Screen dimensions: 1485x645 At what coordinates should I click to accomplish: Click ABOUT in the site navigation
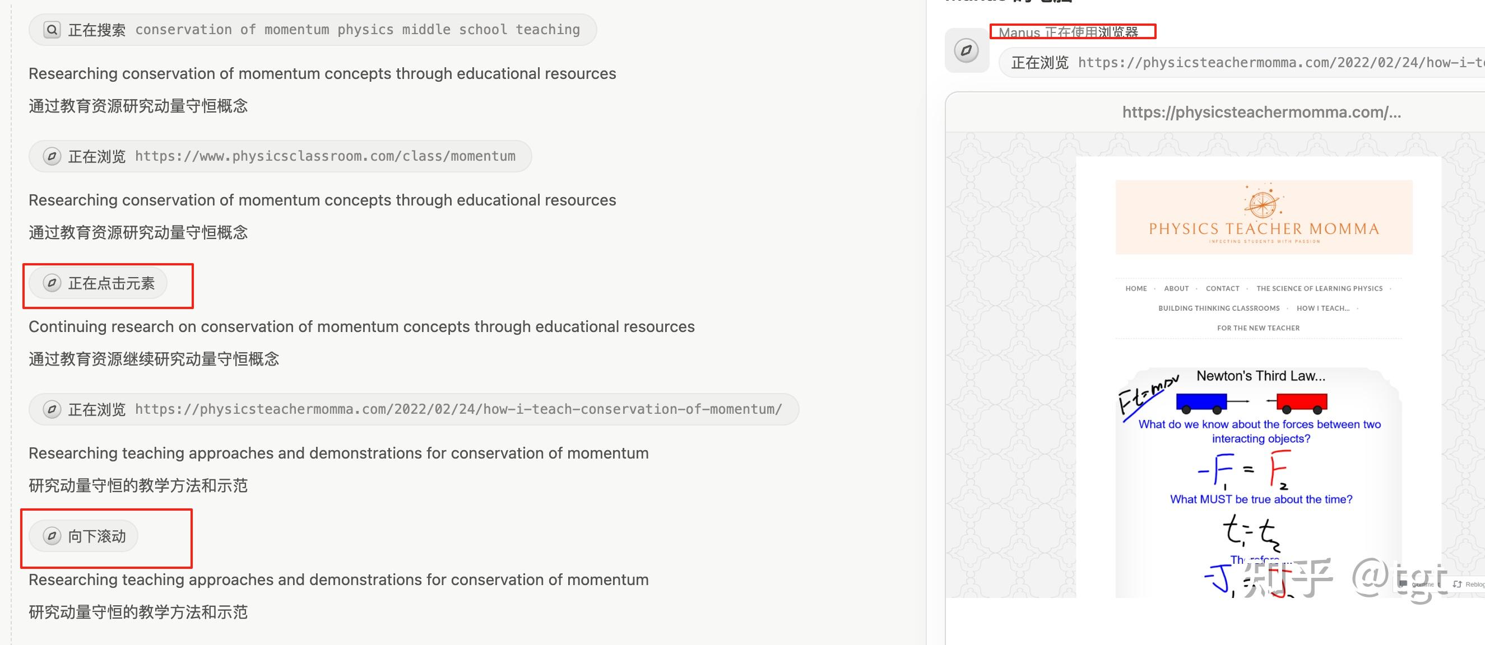point(1176,288)
